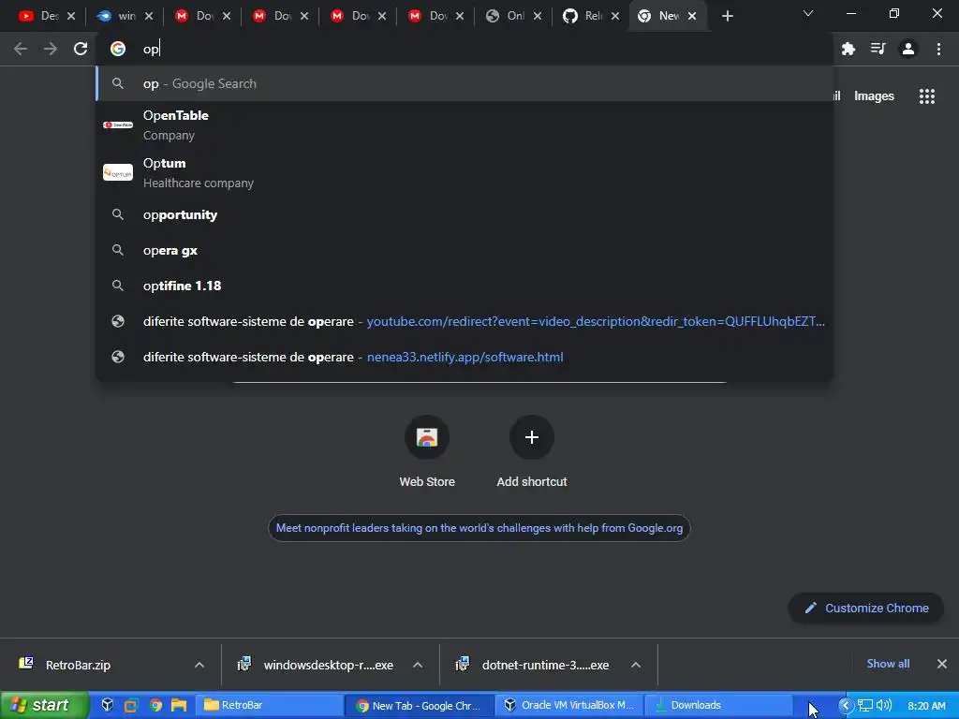Image resolution: width=959 pixels, height=719 pixels.
Task: Choose the 'opera gx' suggestion
Action: 465,250
